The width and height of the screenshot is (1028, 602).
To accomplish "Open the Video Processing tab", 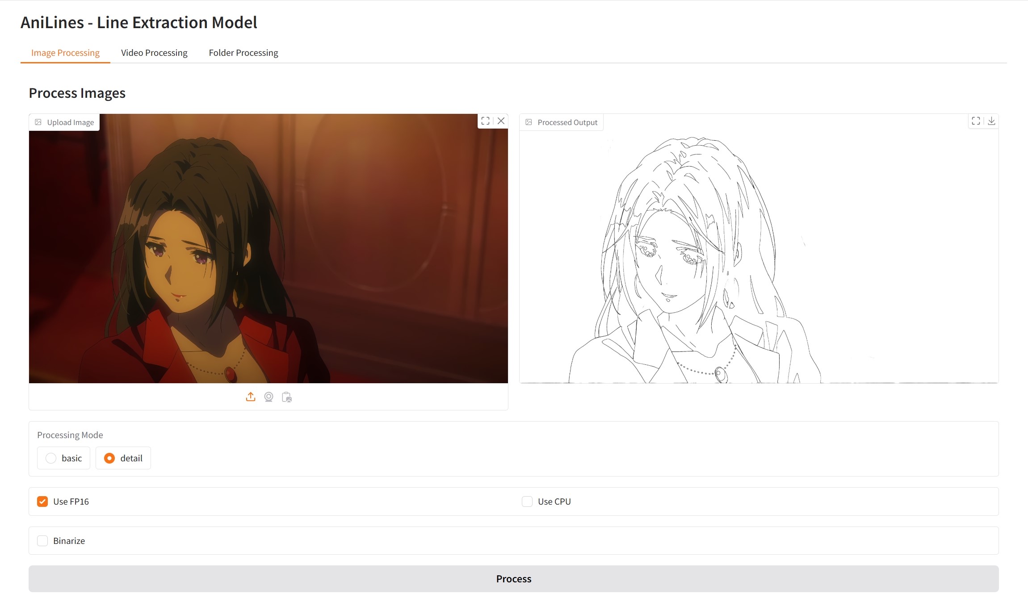I will (x=154, y=53).
